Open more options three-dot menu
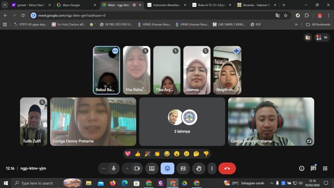This screenshot has width=334, height=188. pyautogui.click(x=212, y=168)
